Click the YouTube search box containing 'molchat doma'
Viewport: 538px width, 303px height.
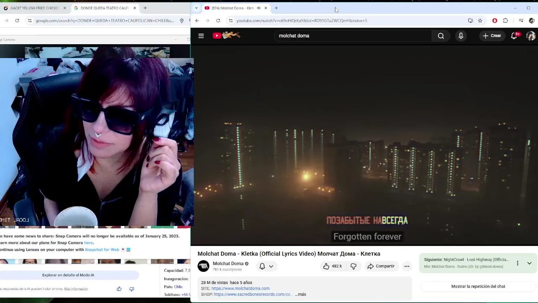click(352, 36)
